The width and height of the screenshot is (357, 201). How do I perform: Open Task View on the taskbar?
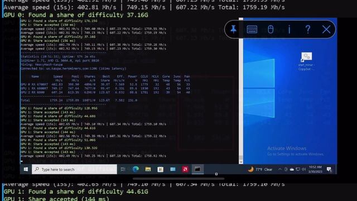click(123, 169)
